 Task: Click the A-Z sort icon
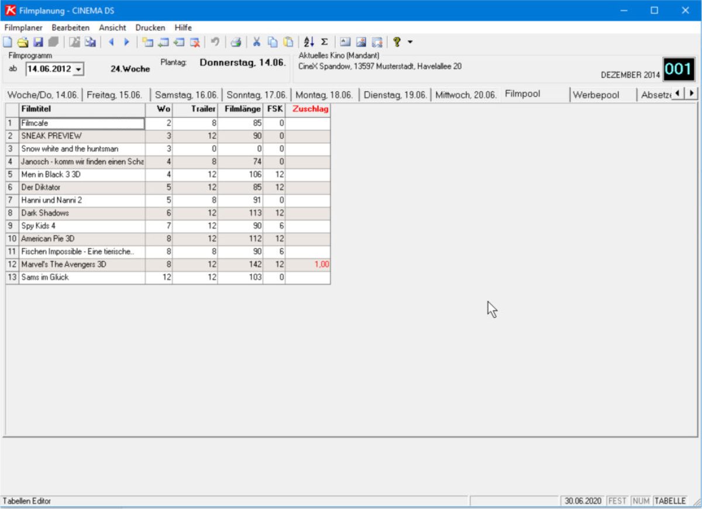coord(309,42)
